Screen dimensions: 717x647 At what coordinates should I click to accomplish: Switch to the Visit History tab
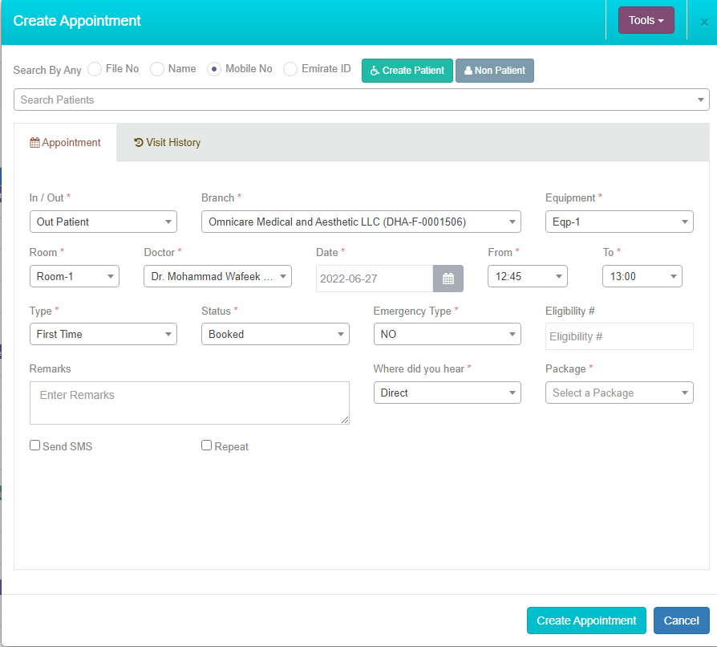point(167,142)
